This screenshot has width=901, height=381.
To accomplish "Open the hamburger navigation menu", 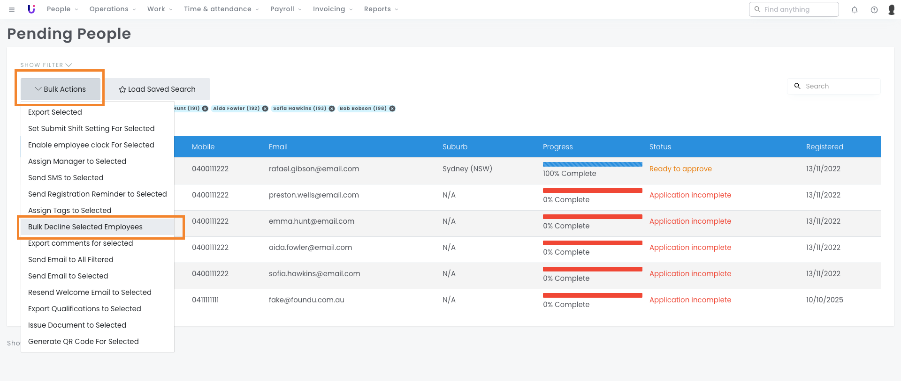I will coord(12,9).
